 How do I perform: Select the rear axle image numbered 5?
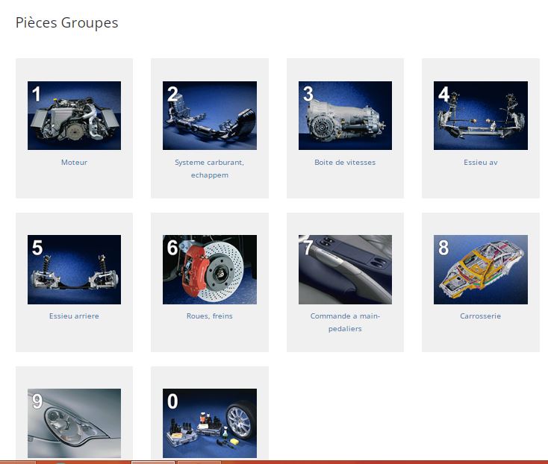point(74,269)
